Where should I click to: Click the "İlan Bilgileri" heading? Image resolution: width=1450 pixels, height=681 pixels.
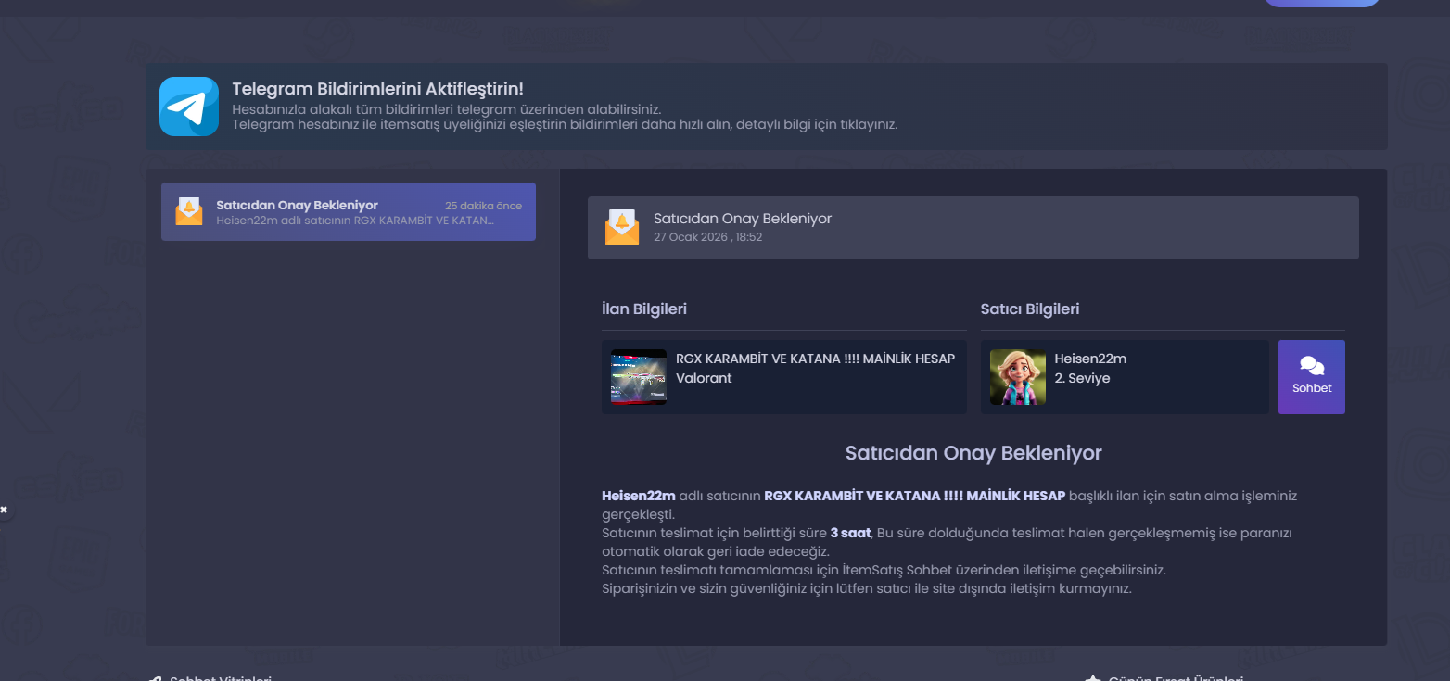(644, 309)
